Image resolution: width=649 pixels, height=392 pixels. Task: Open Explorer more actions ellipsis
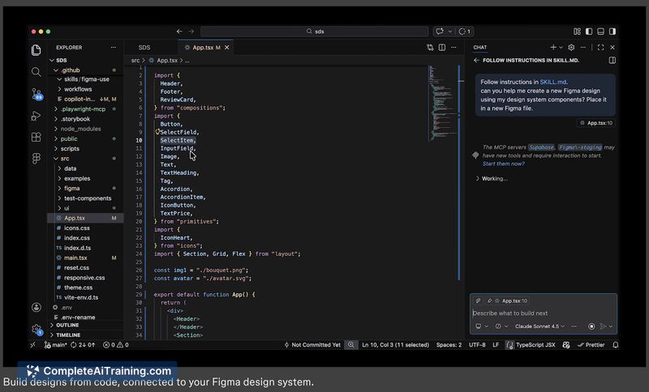[114, 48]
